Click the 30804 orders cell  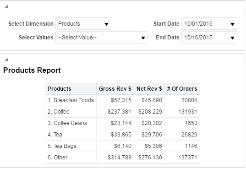pos(182,100)
